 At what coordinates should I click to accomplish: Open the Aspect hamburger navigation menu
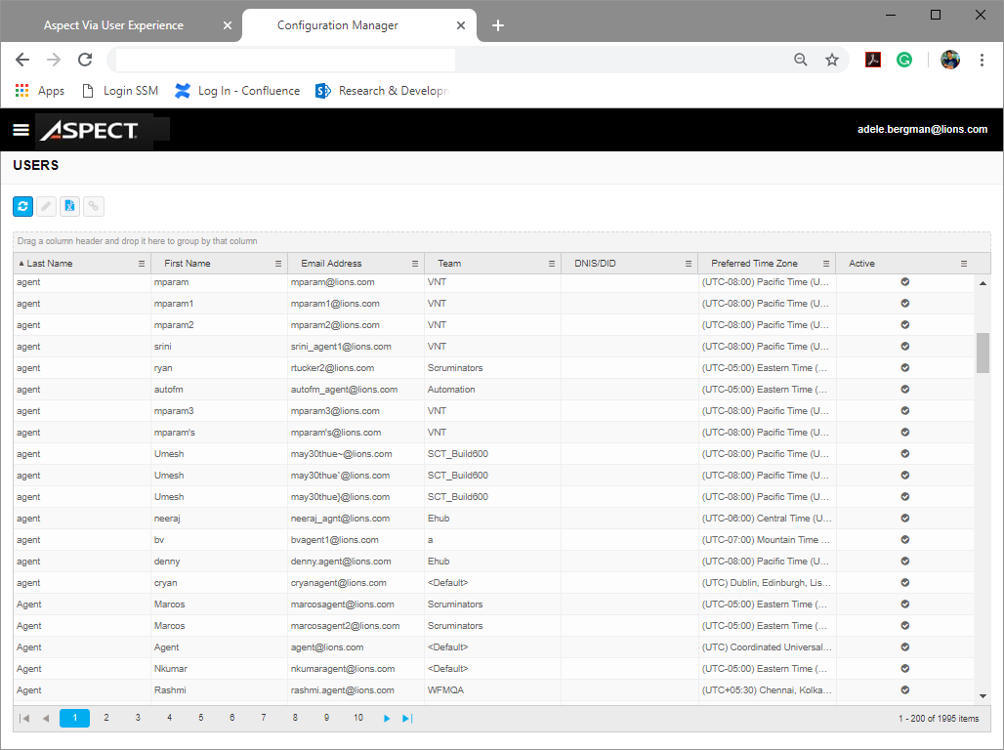21,129
